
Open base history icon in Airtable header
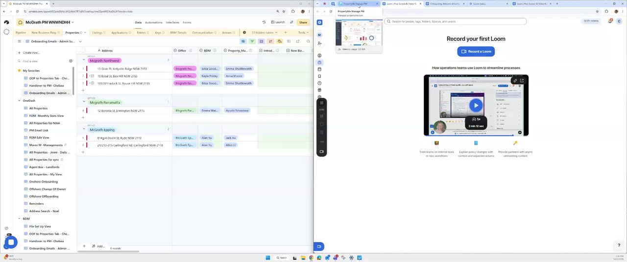point(264,22)
